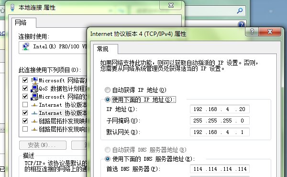This screenshot has width=287, height=177.
Task: Check 链路层拓扑发现响应 checkbox
Action: pos(25,129)
